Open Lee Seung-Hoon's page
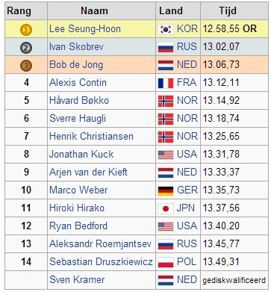 [x=85, y=29]
